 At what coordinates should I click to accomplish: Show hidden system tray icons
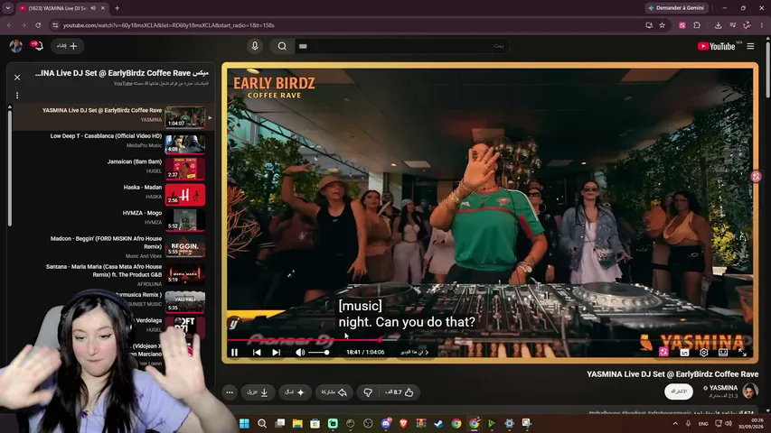(x=675, y=423)
